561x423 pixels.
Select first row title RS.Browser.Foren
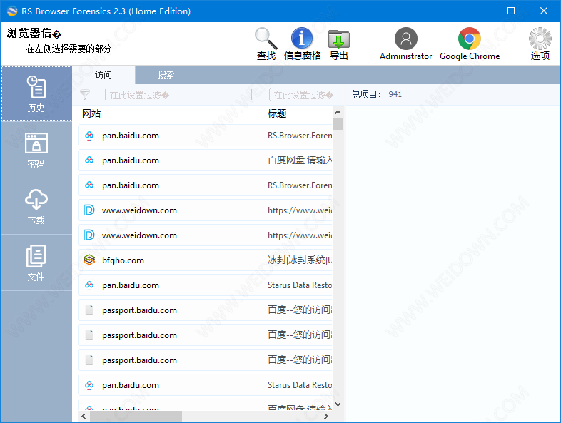coord(300,136)
